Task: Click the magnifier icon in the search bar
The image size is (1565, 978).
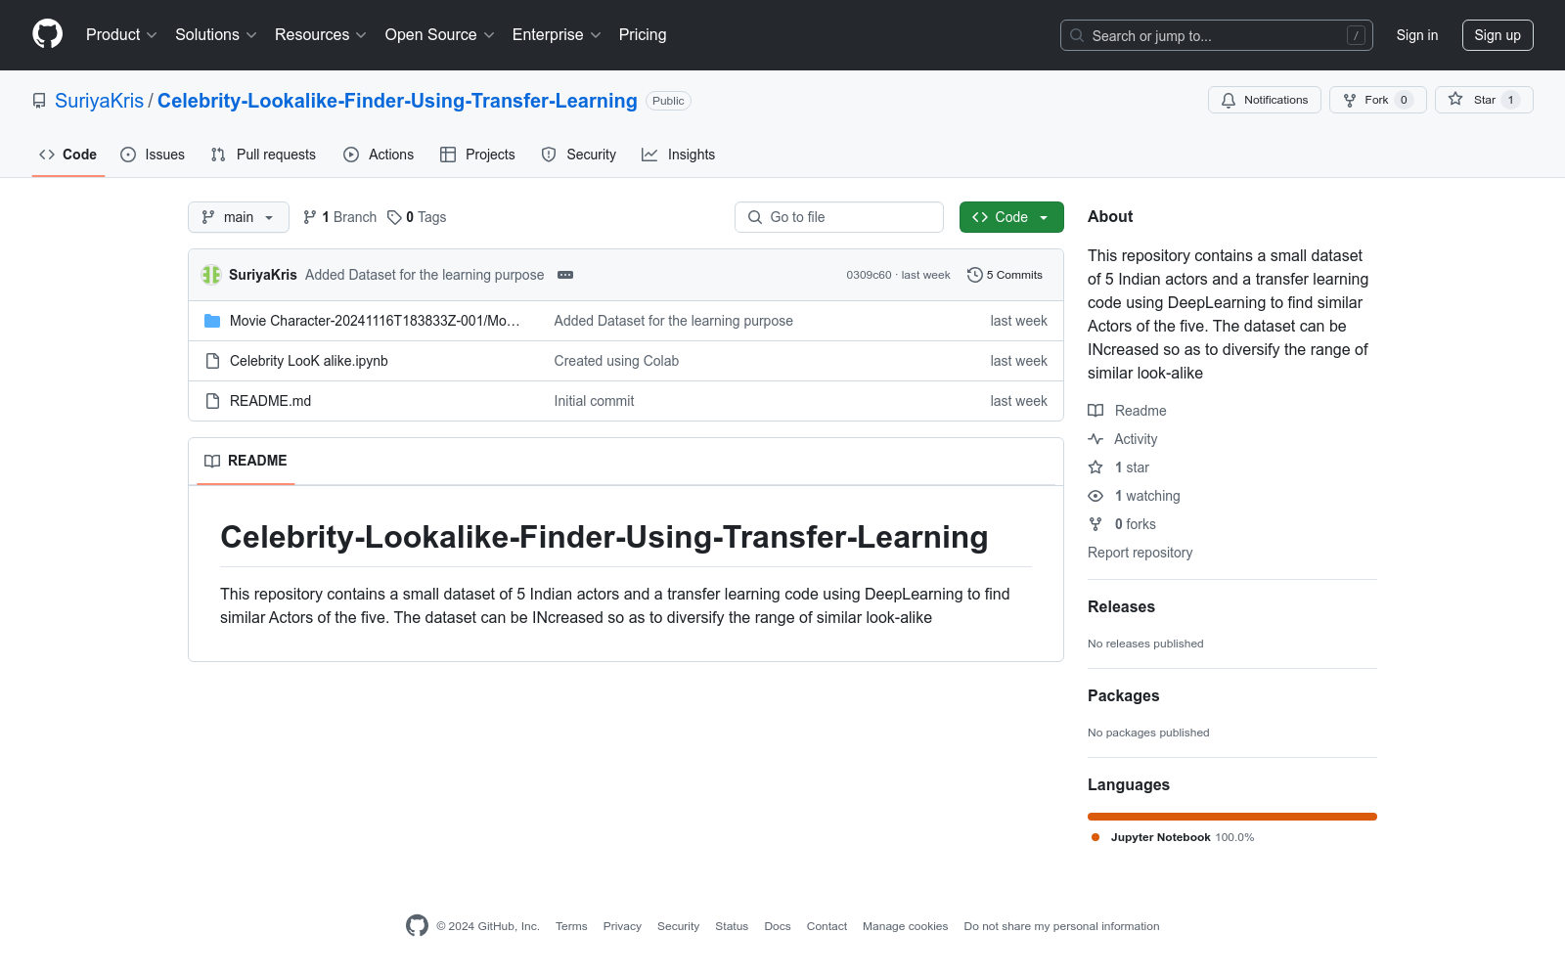Action: coord(1077,35)
